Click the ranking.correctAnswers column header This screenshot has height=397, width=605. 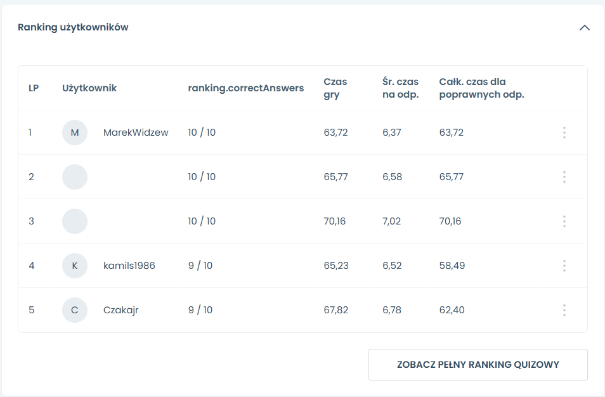(x=246, y=88)
